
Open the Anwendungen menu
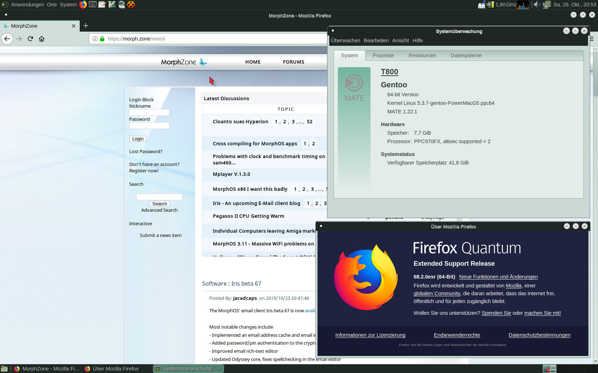coord(27,5)
